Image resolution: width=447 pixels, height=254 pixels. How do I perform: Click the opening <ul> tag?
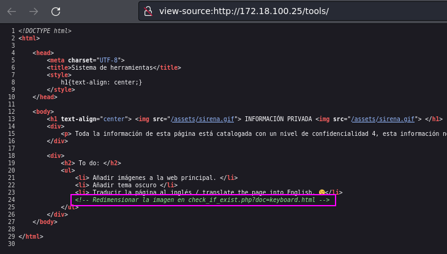click(x=68, y=171)
